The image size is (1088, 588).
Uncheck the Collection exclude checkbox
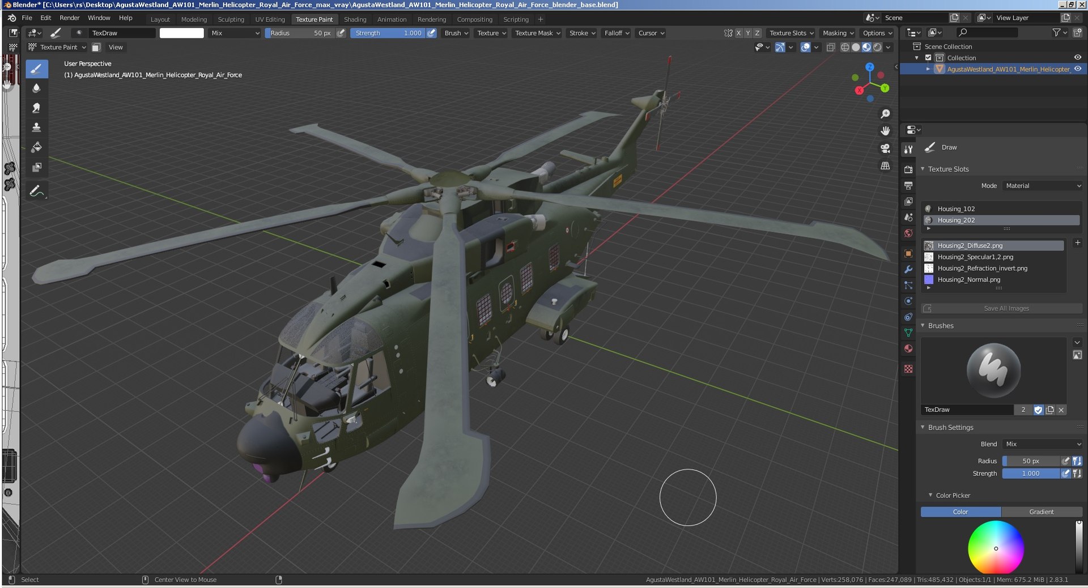[x=928, y=58]
